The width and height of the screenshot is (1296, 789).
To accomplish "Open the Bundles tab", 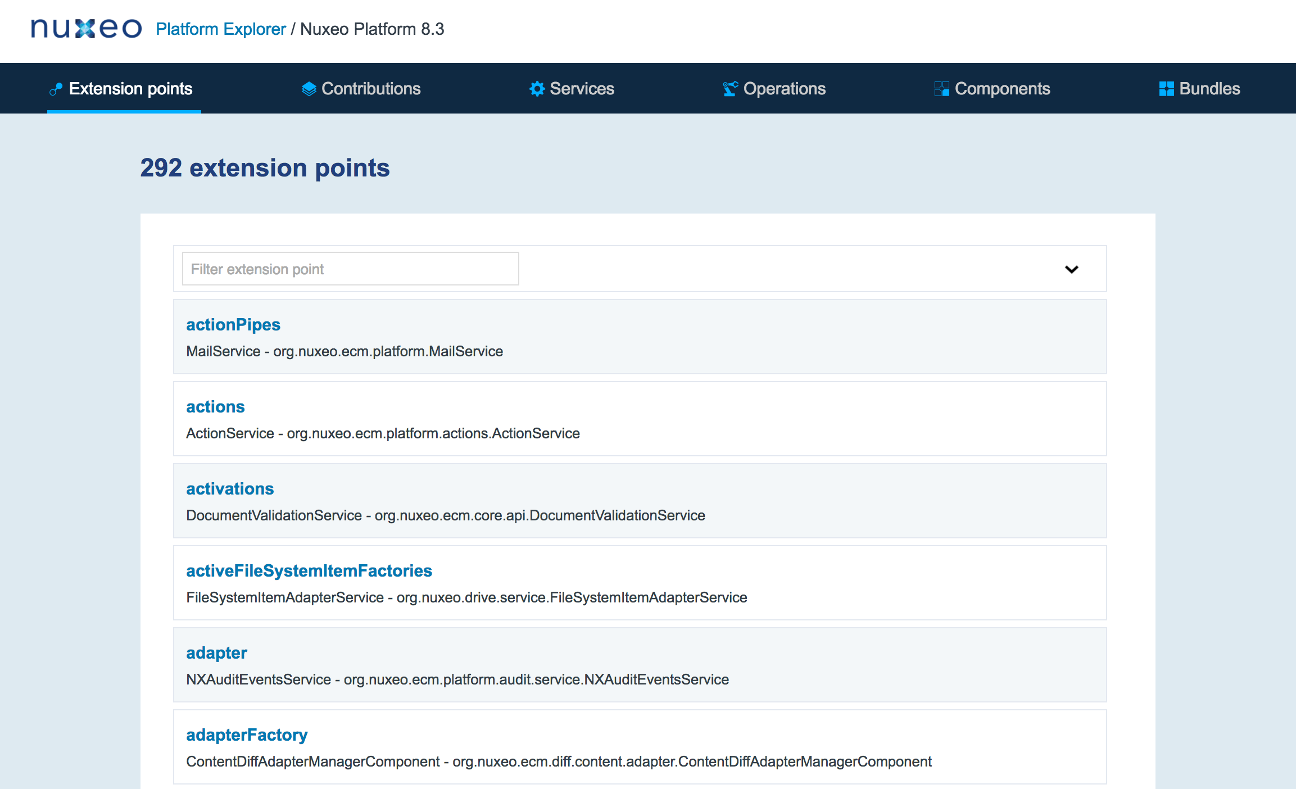I will [x=1199, y=89].
